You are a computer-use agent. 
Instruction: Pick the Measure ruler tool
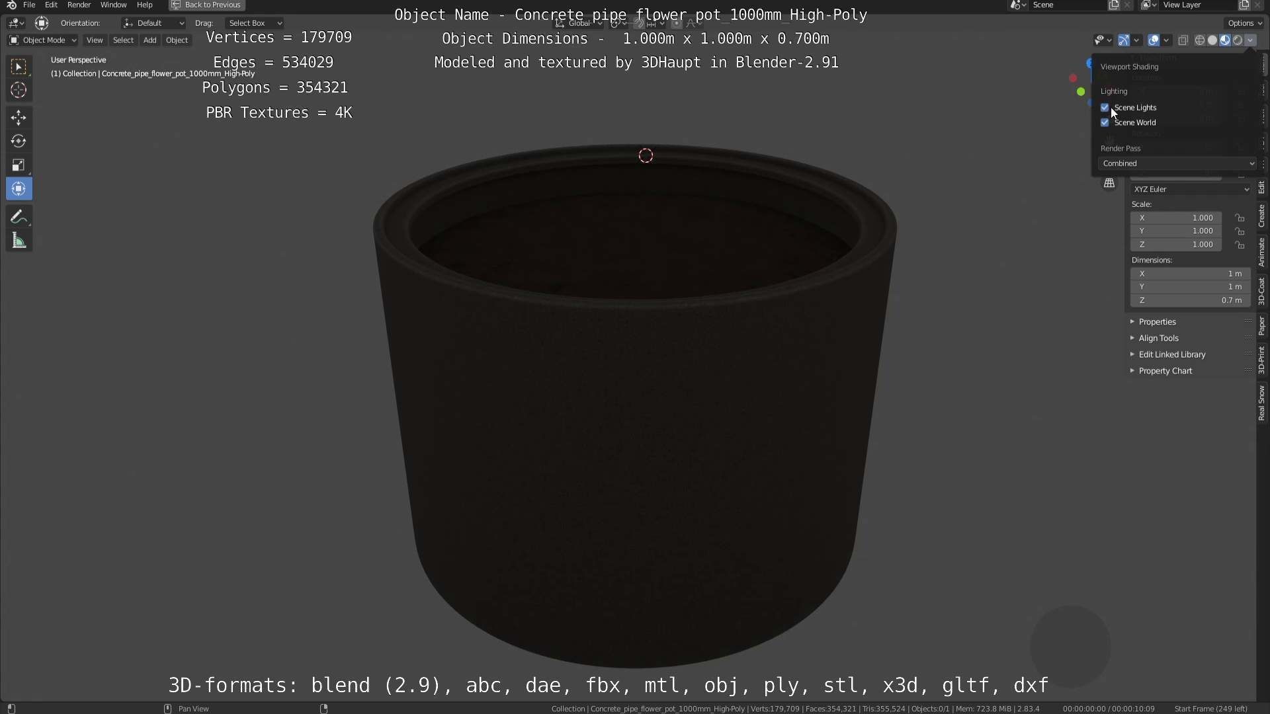19,241
